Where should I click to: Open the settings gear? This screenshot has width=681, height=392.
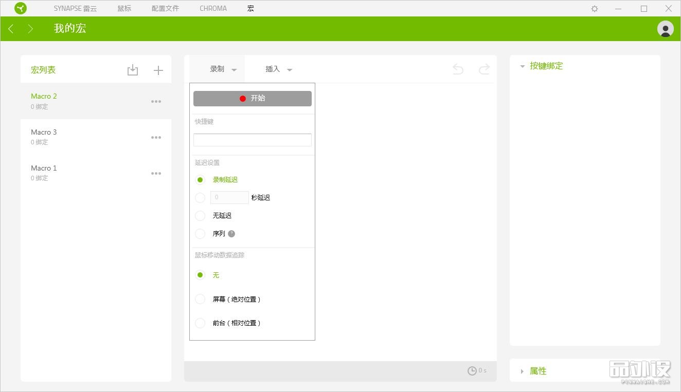[595, 9]
